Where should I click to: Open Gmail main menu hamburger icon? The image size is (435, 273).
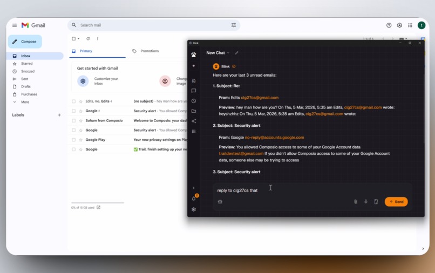(15, 25)
